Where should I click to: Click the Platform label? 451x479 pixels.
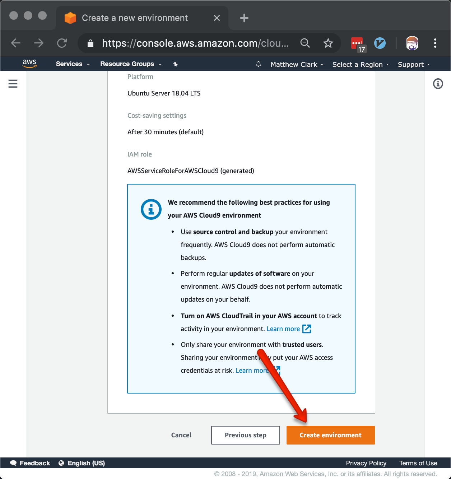coord(140,77)
